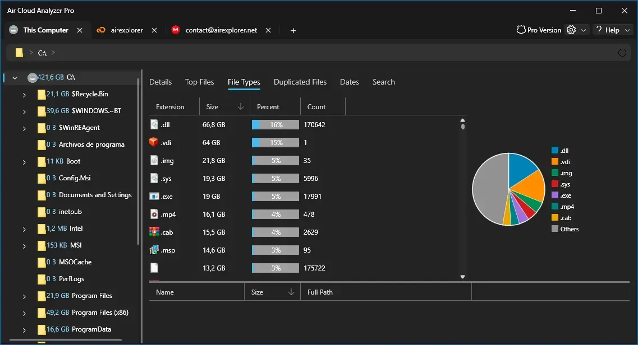Sort lower list by Name column
The width and height of the screenshot is (638, 345).
196,292
